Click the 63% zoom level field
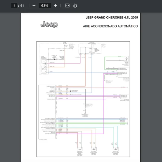Screen dimensions: 162x162 click(45, 6)
